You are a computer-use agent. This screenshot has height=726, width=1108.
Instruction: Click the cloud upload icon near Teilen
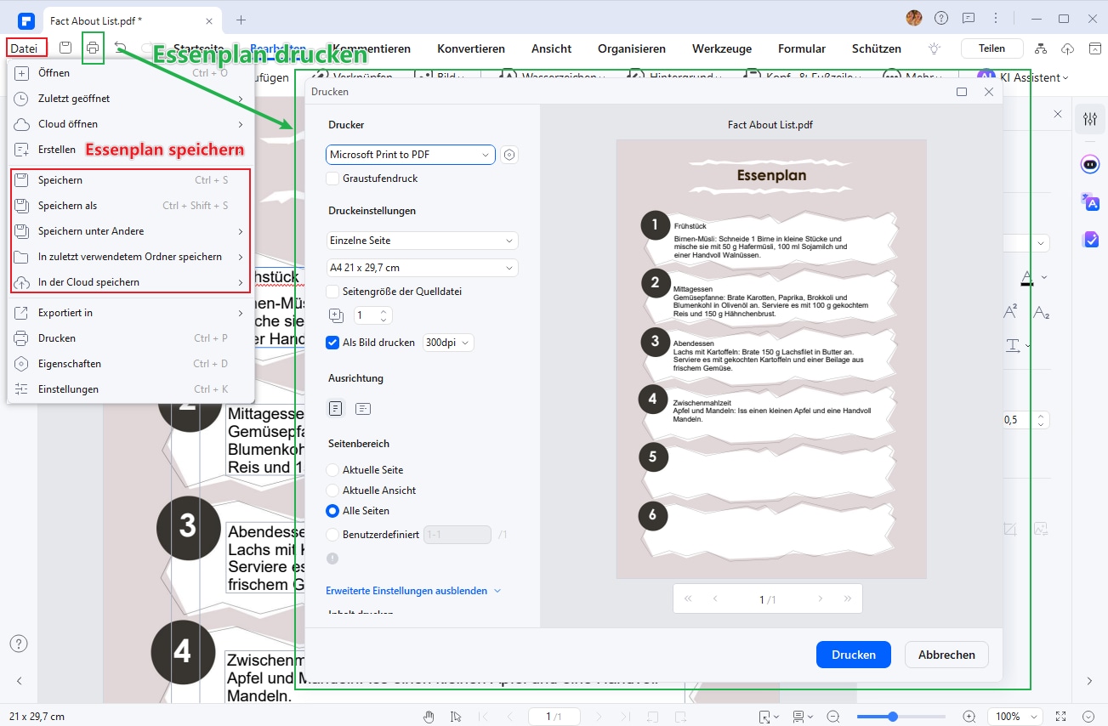tap(1069, 48)
